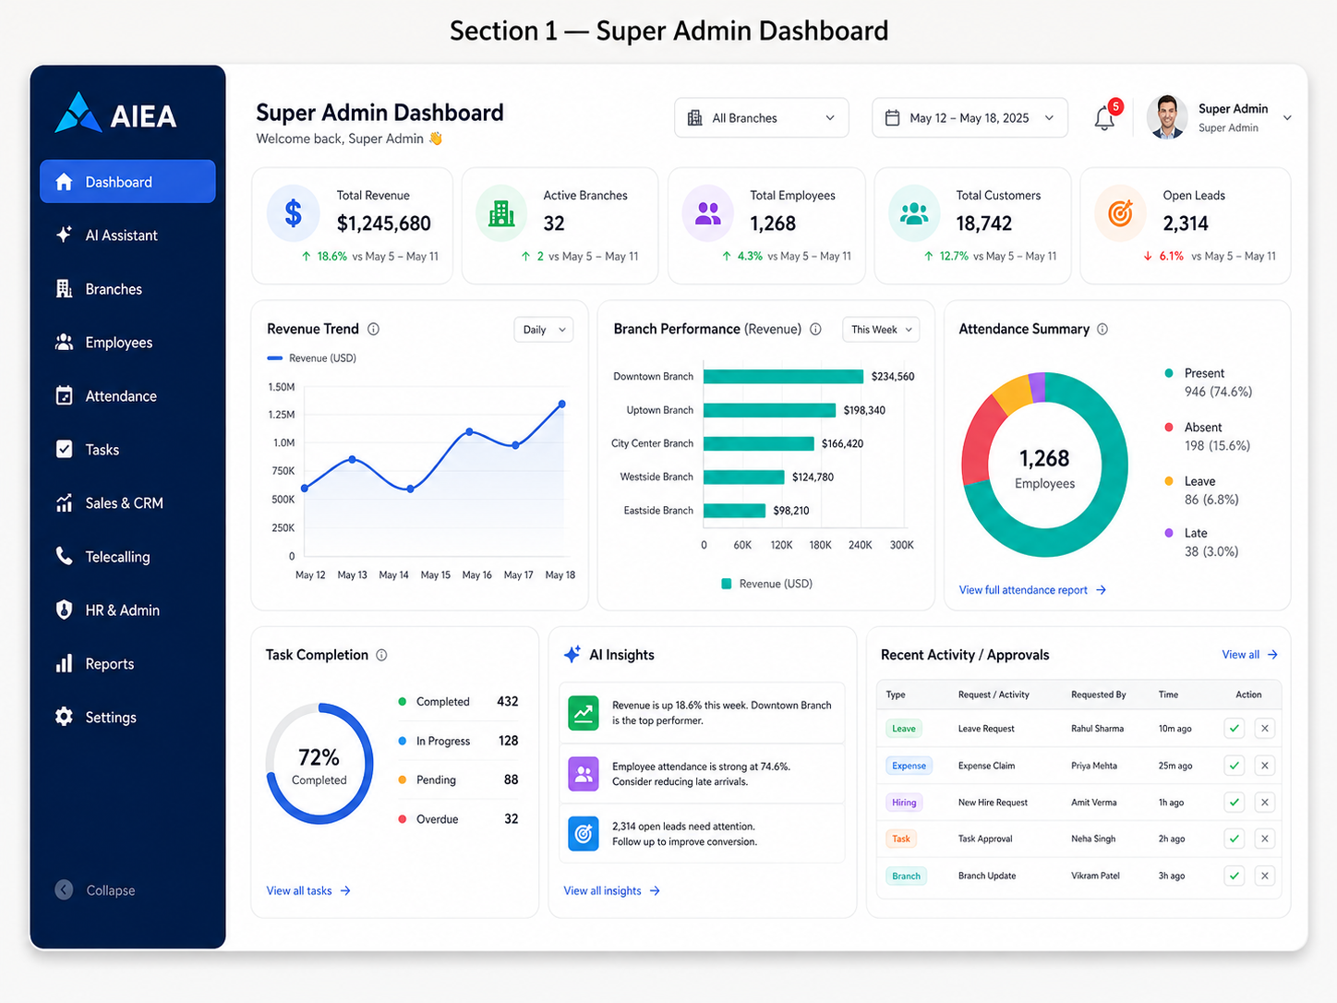Open the This Week dropdown
This screenshot has width=1337, height=1003.
click(881, 330)
